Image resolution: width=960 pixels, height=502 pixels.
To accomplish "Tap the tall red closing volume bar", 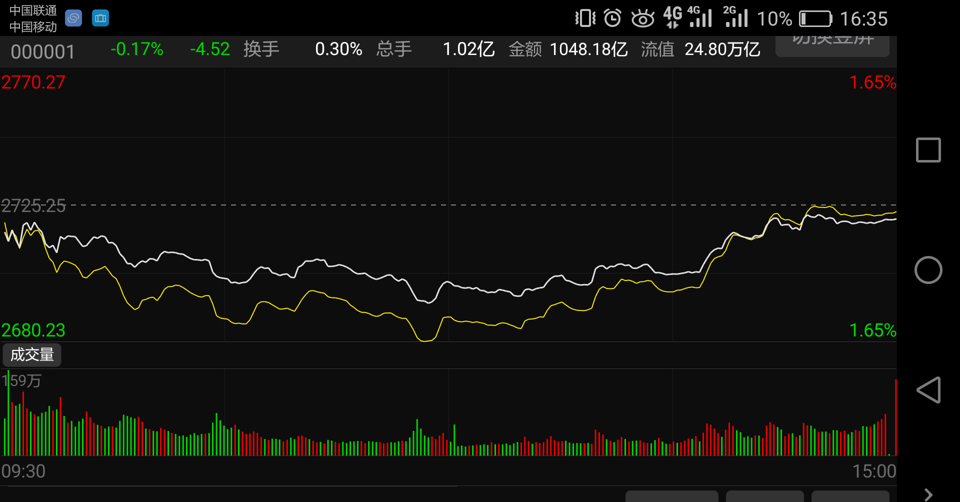I will (x=895, y=417).
